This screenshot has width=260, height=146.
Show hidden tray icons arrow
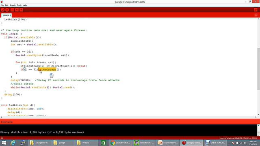[x=229, y=143]
